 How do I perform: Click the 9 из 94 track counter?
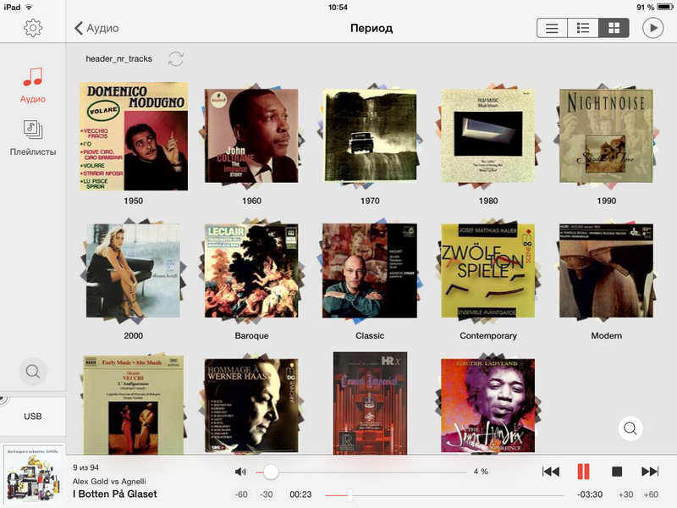pyautogui.click(x=85, y=468)
